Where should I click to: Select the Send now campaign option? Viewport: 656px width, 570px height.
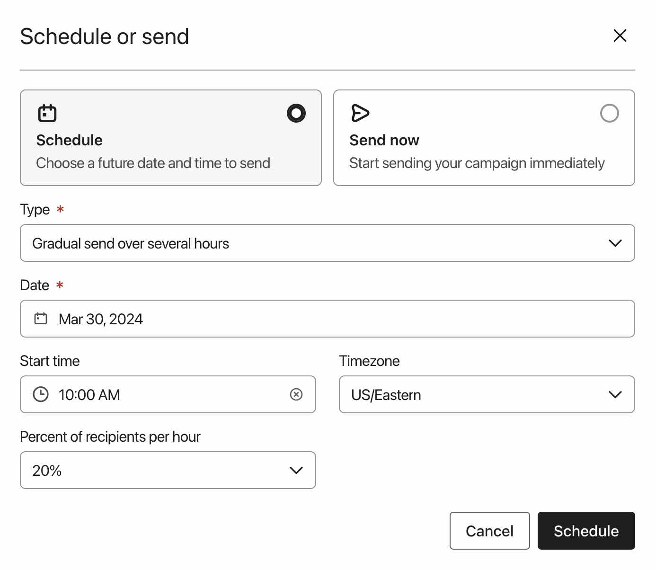pyautogui.click(x=484, y=137)
